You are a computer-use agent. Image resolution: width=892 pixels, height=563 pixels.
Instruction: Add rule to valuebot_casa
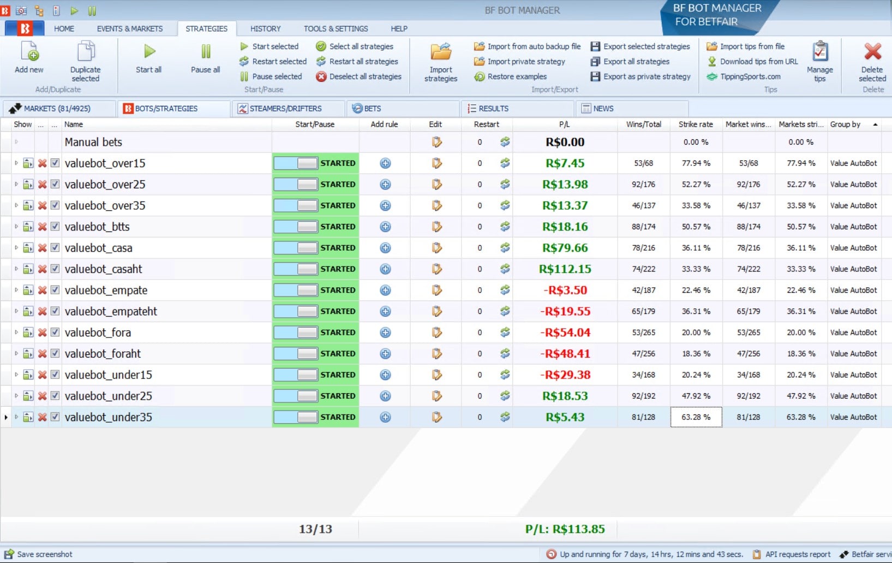coord(385,248)
